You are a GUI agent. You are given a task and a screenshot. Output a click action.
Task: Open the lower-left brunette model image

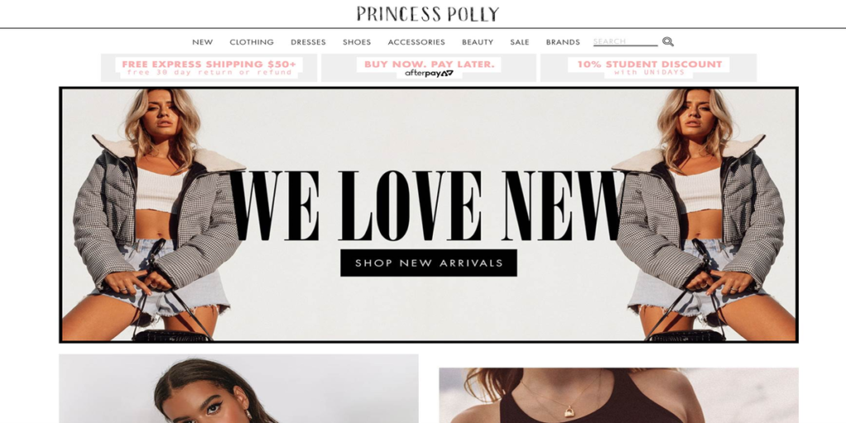239,388
